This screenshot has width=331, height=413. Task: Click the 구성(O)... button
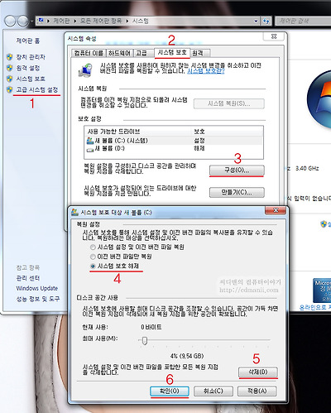click(237, 170)
